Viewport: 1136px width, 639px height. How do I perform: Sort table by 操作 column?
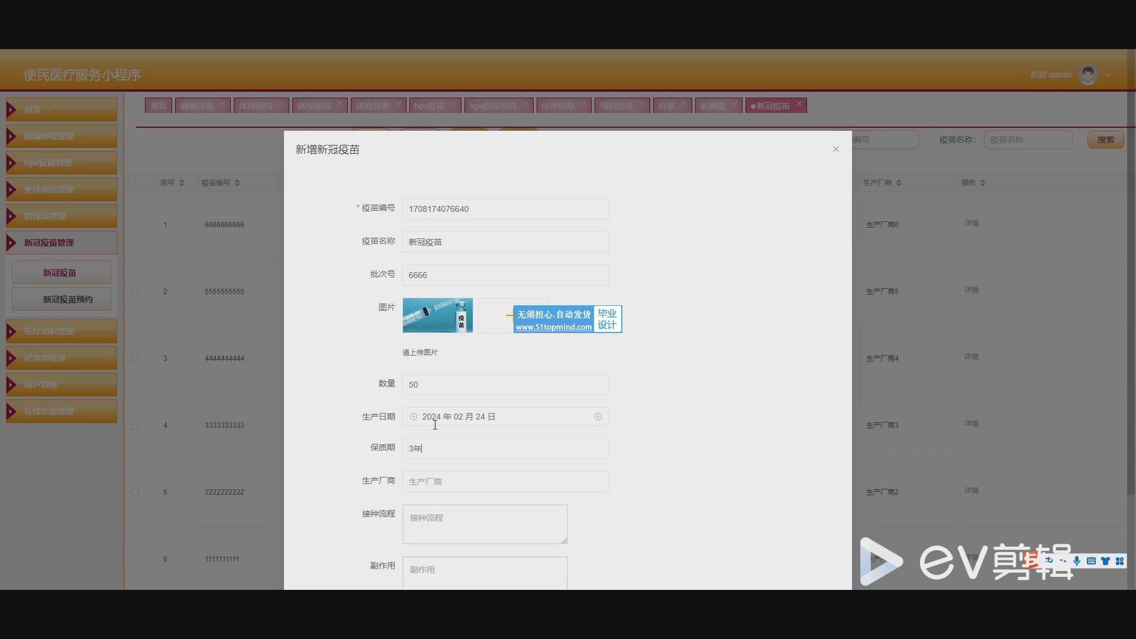point(983,183)
